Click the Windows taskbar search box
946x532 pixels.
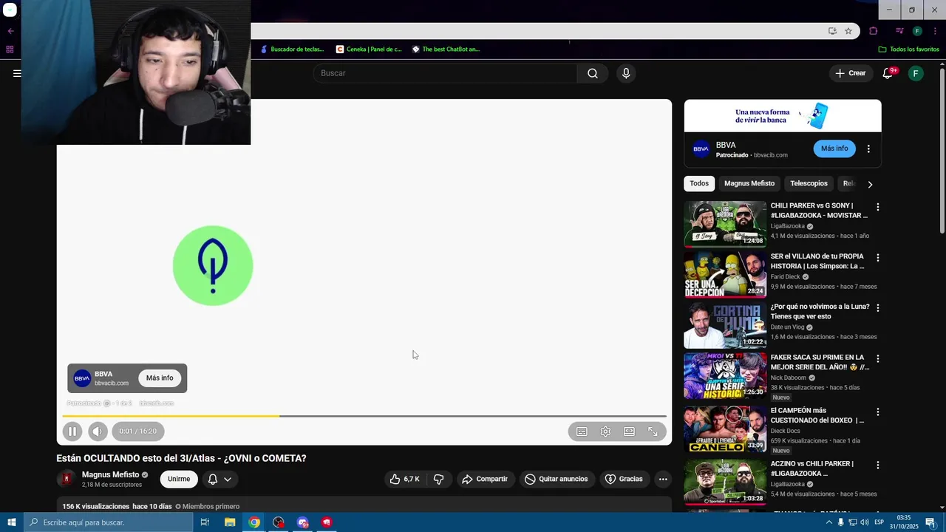(108, 522)
